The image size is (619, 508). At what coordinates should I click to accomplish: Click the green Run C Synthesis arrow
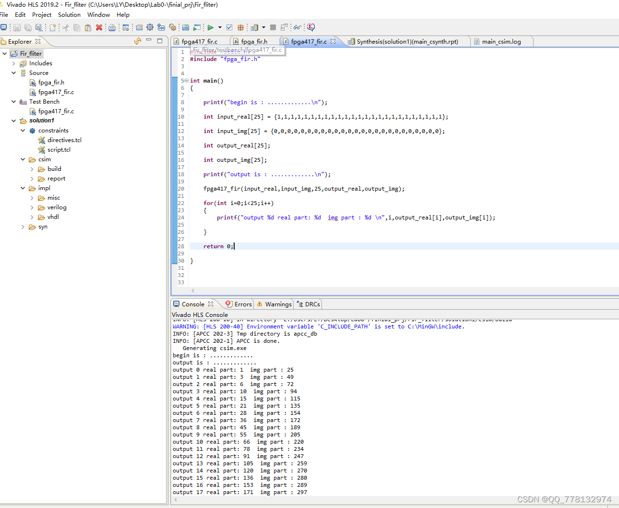(x=210, y=27)
